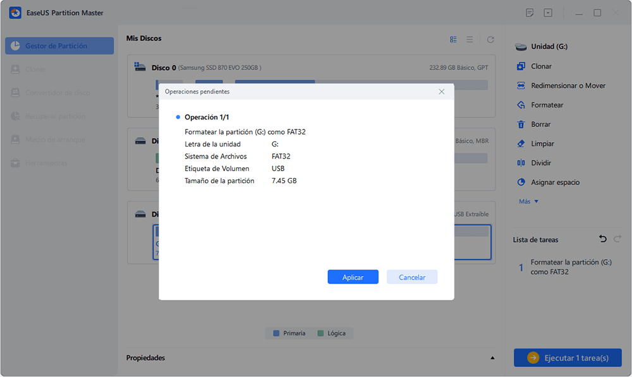
Task: Open the title bar dropdown menu icon
Action: [x=548, y=13]
